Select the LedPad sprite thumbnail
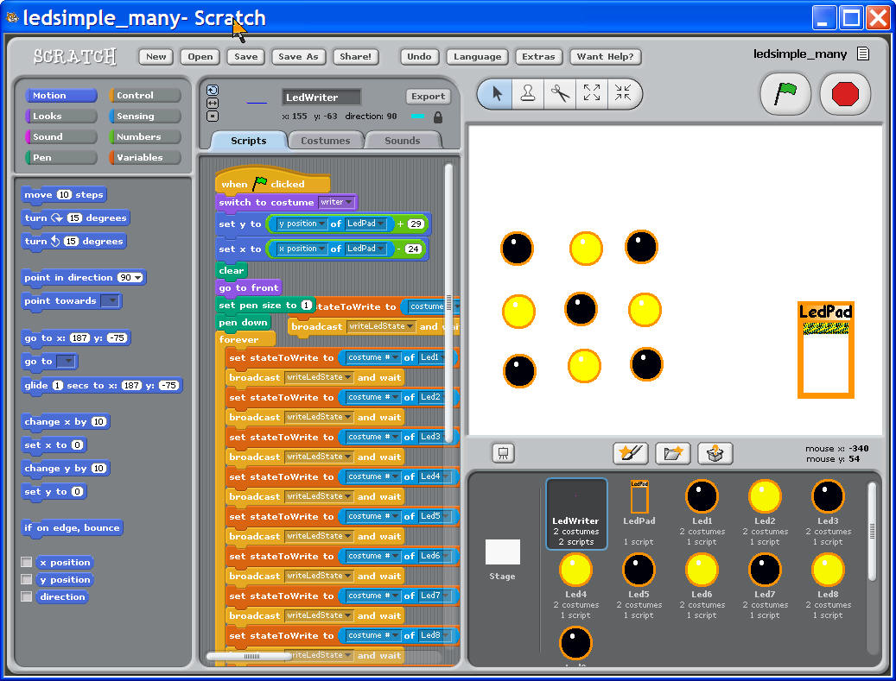Image resolution: width=896 pixels, height=681 pixels. click(x=639, y=512)
